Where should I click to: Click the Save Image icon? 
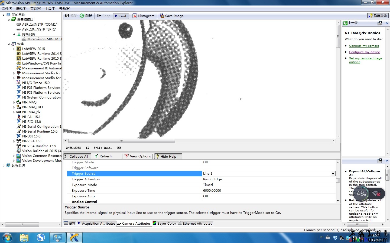(162, 16)
